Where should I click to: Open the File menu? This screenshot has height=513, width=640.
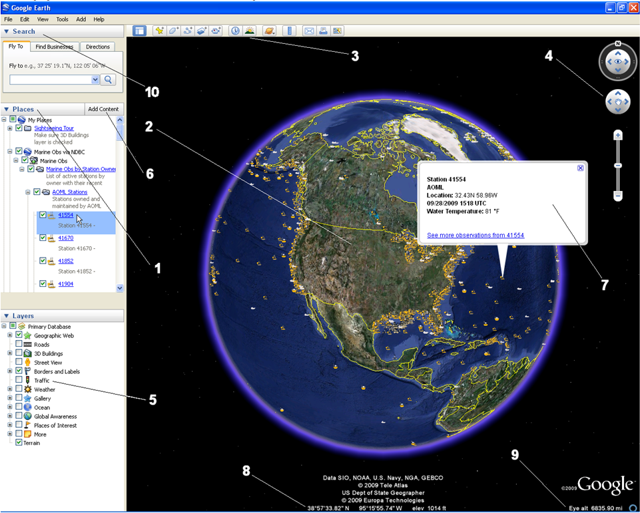click(x=8, y=19)
